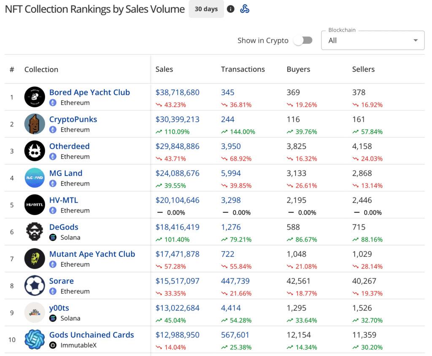Image resolution: width=432 pixels, height=356 pixels.
Task: Click the DeGods pixel avatar icon
Action: point(35,232)
